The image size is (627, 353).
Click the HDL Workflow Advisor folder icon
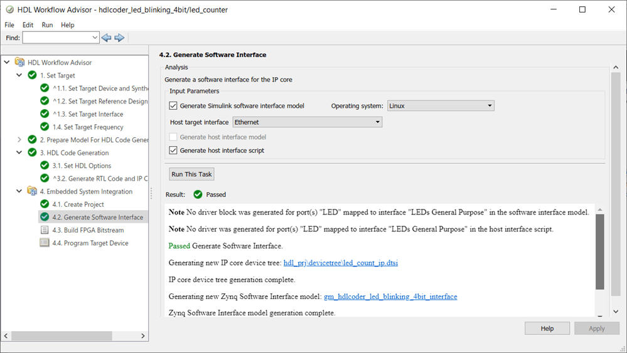[19, 63]
